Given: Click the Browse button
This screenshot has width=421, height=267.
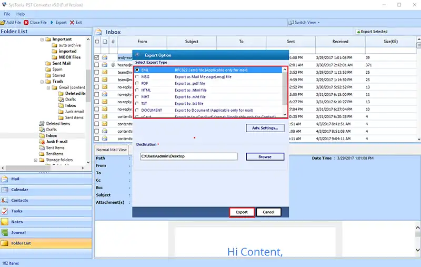Looking at the screenshot, I should pyautogui.click(x=265, y=157).
